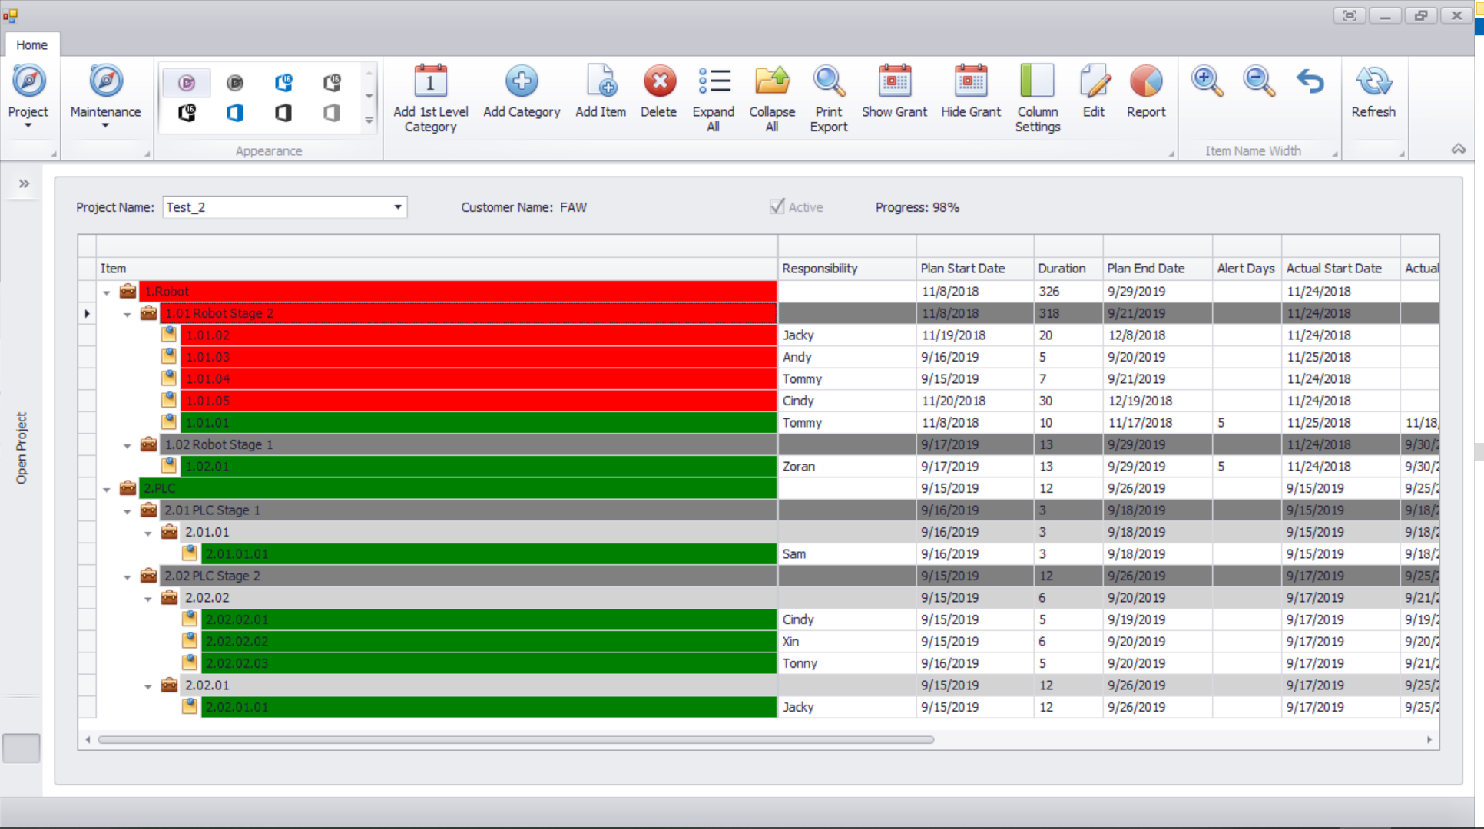Viewport: 1484px width, 829px height.
Task: Open Column Settings
Action: [1038, 98]
